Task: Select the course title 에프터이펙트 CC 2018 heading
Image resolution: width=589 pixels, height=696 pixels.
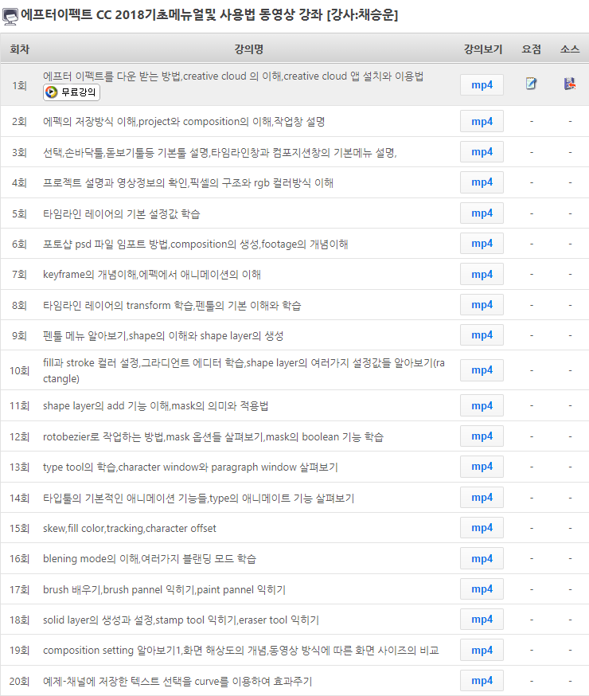Action: [209, 15]
